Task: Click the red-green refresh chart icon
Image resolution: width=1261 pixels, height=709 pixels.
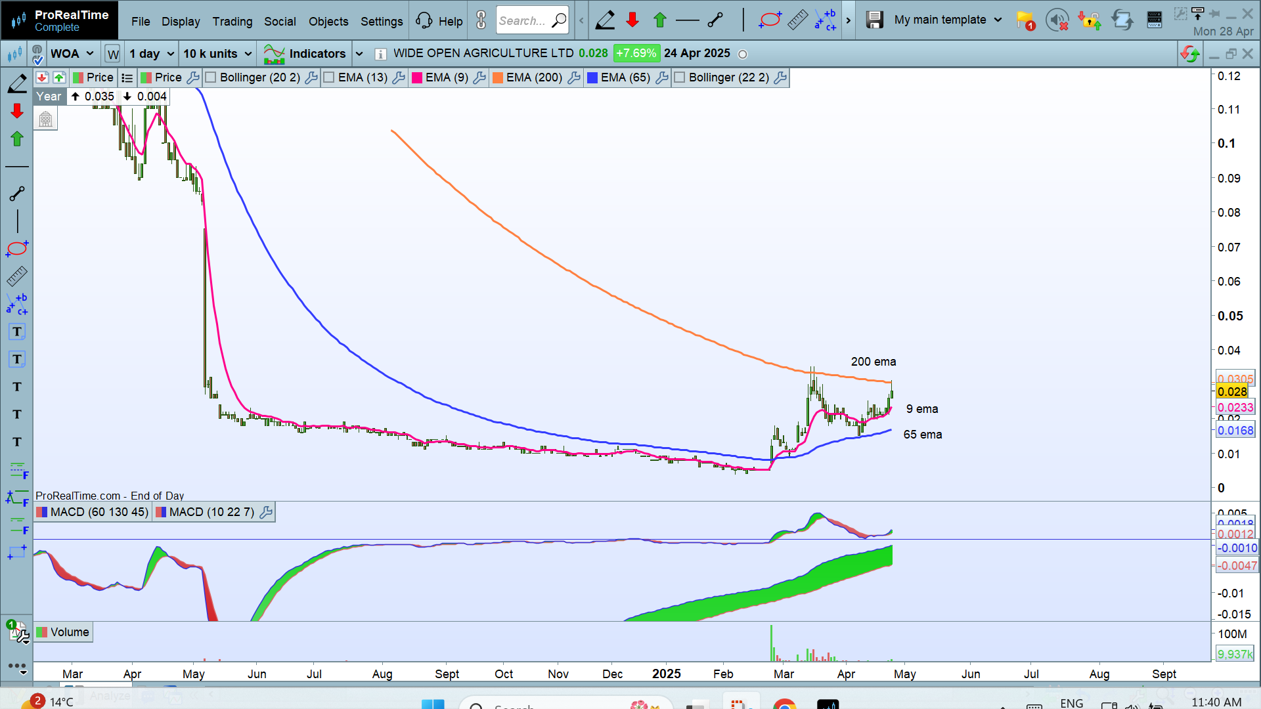Action: [1190, 54]
